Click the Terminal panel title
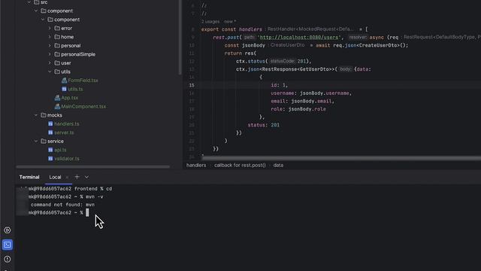 pyautogui.click(x=29, y=178)
